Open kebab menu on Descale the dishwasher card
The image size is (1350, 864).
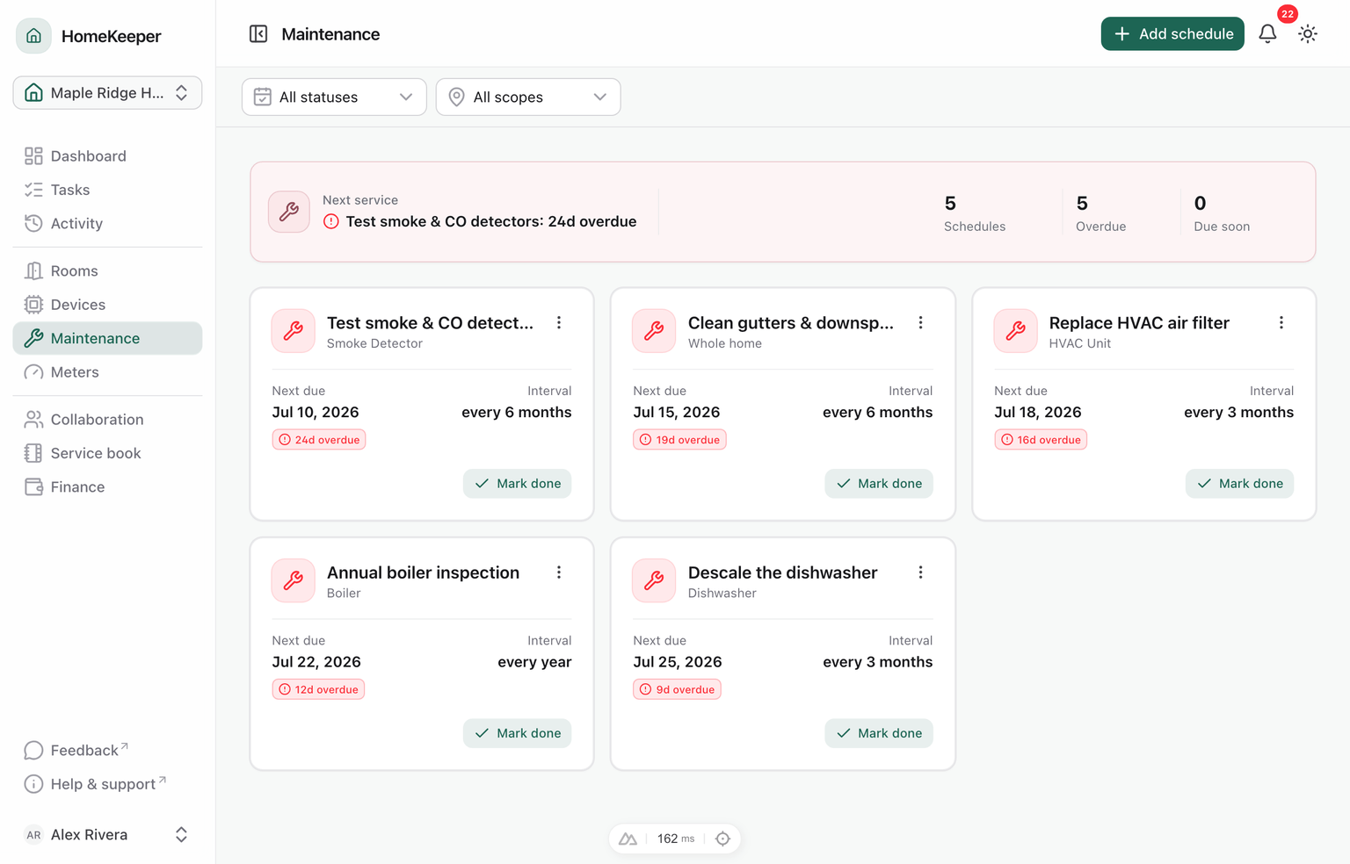920,572
